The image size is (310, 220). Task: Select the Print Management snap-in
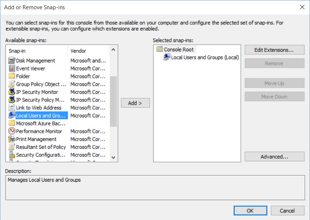click(35, 139)
